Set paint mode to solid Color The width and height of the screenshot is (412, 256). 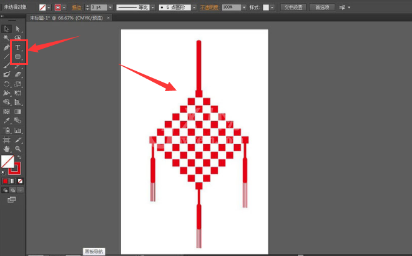pyautogui.click(x=5, y=181)
